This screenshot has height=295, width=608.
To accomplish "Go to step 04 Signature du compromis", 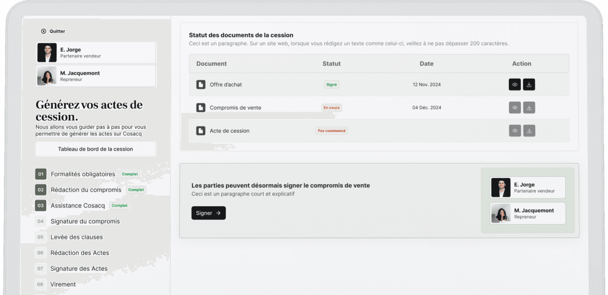I will tap(78, 221).
